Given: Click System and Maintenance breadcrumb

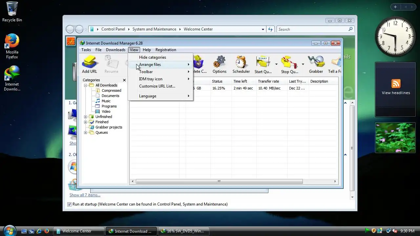Looking at the screenshot, I should coord(154,29).
